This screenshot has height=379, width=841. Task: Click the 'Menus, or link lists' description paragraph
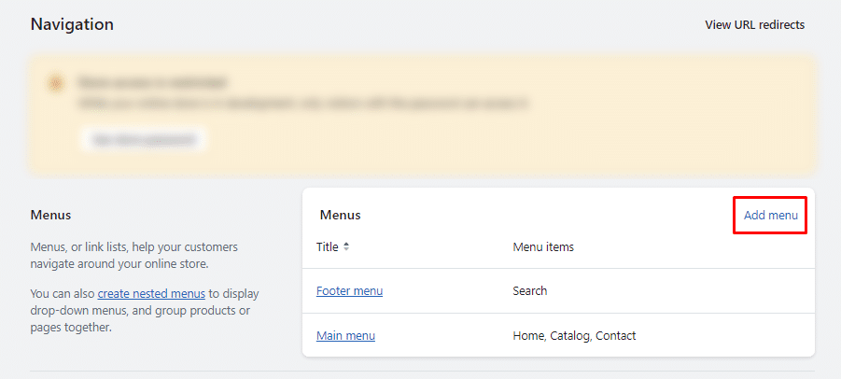point(133,256)
